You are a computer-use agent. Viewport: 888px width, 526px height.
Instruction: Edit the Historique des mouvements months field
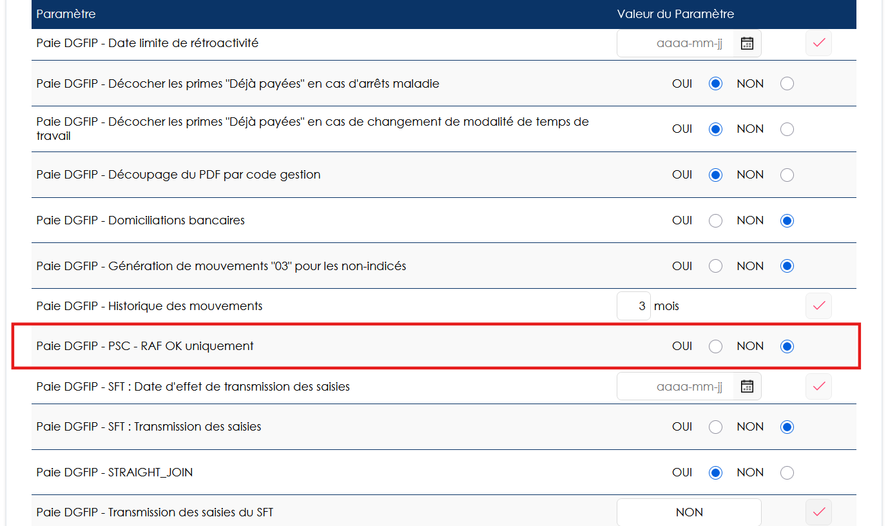(x=633, y=306)
